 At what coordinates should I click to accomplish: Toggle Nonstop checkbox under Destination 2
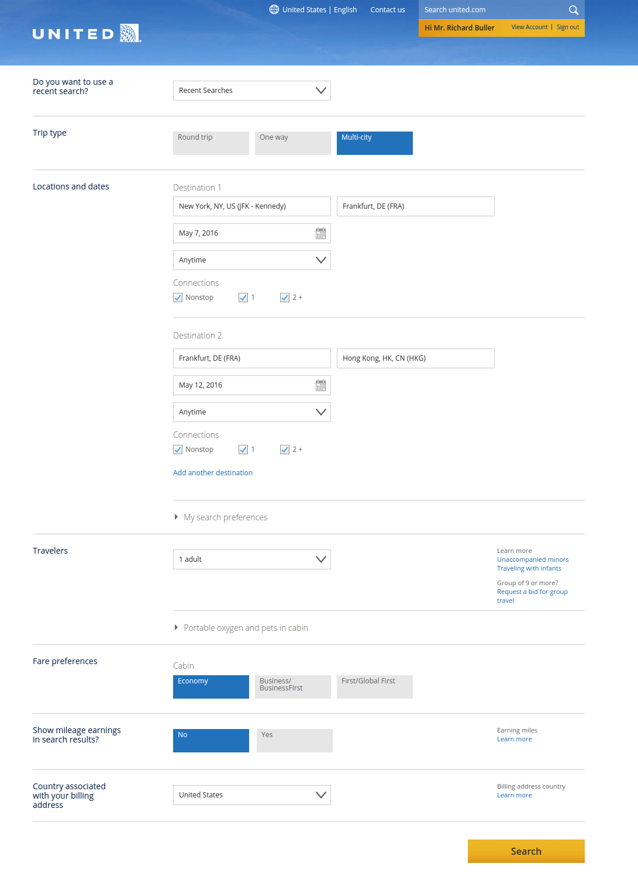click(178, 450)
